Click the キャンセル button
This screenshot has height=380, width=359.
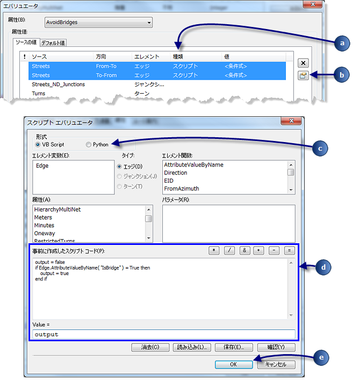[277, 364]
